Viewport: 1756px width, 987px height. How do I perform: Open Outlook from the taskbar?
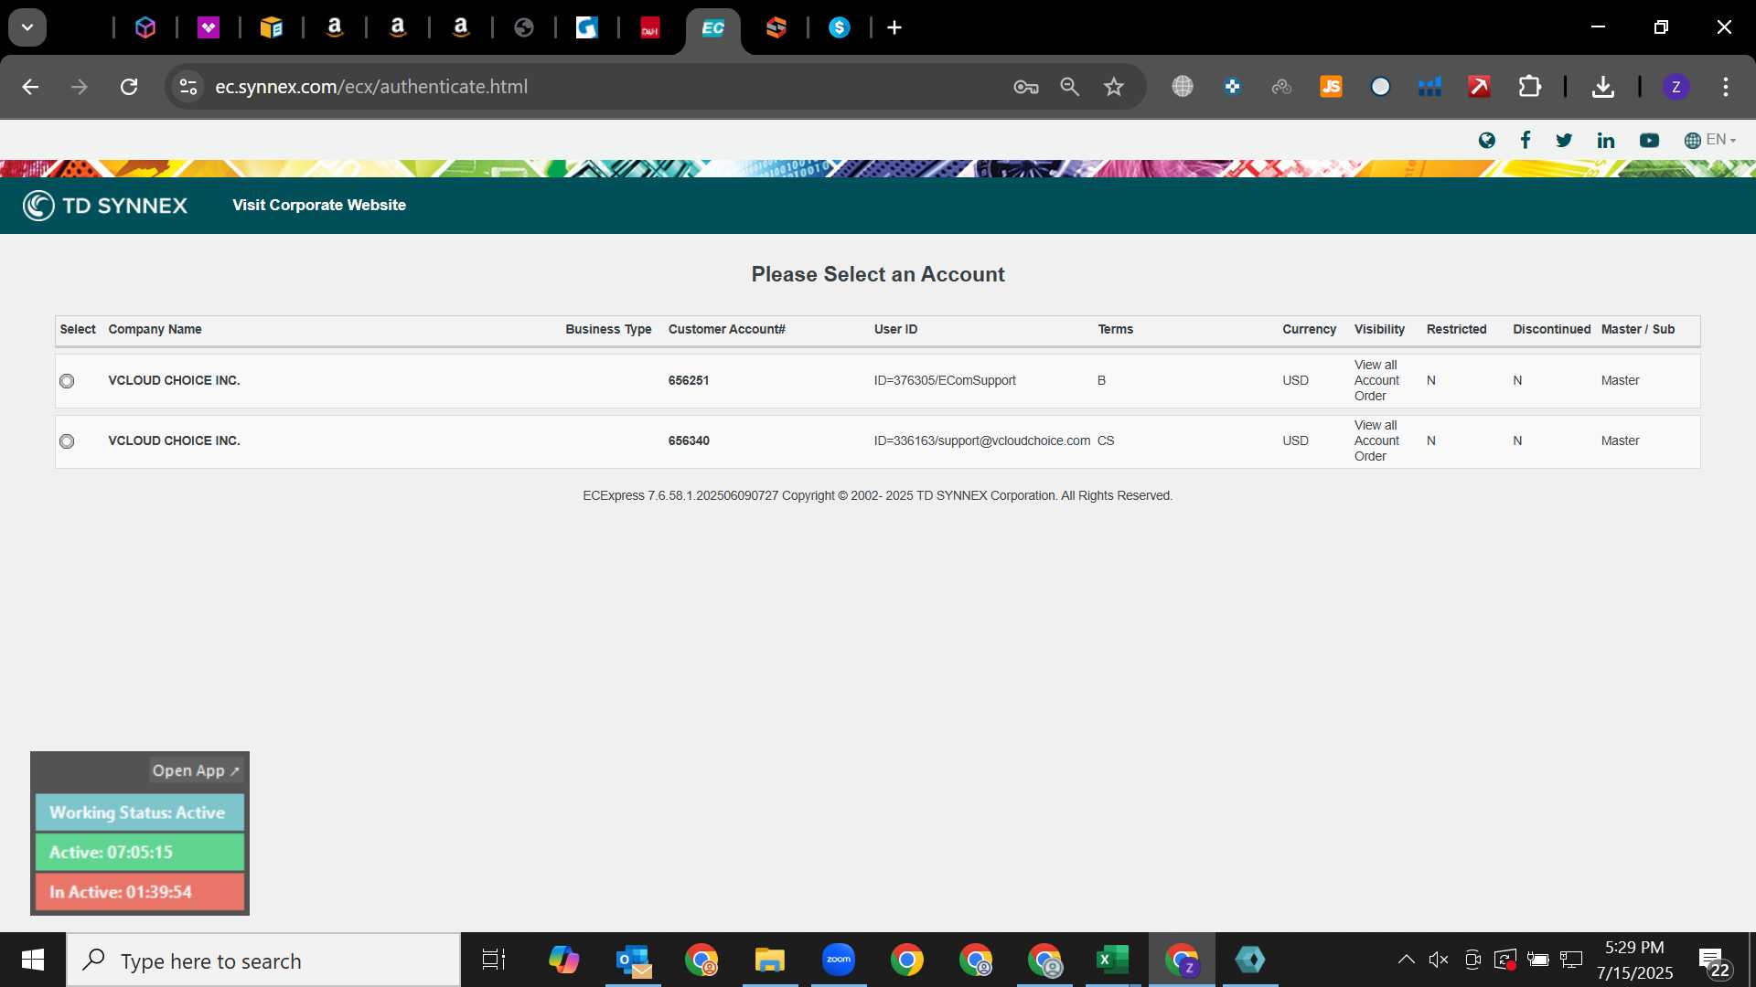pos(633,960)
